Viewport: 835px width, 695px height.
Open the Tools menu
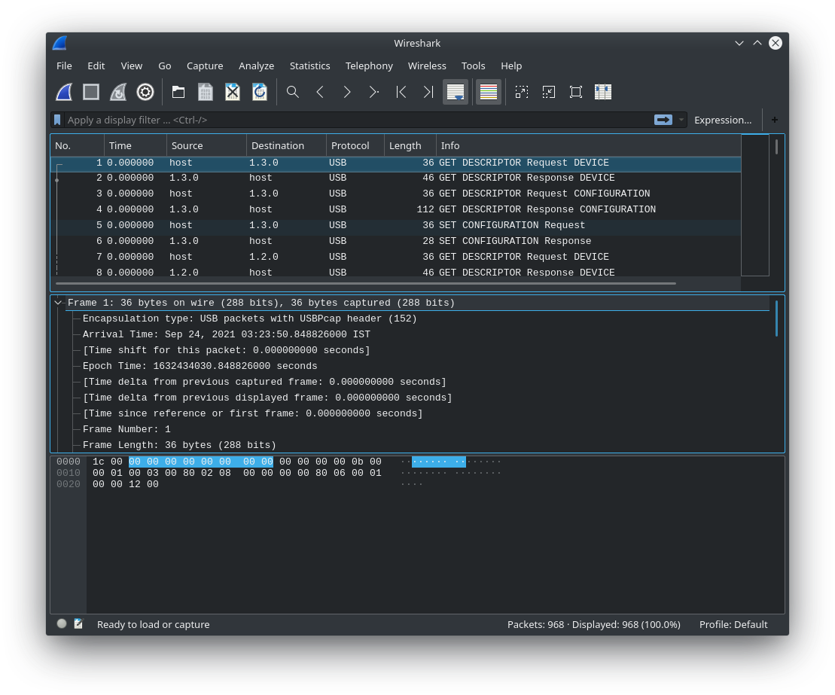(x=473, y=66)
